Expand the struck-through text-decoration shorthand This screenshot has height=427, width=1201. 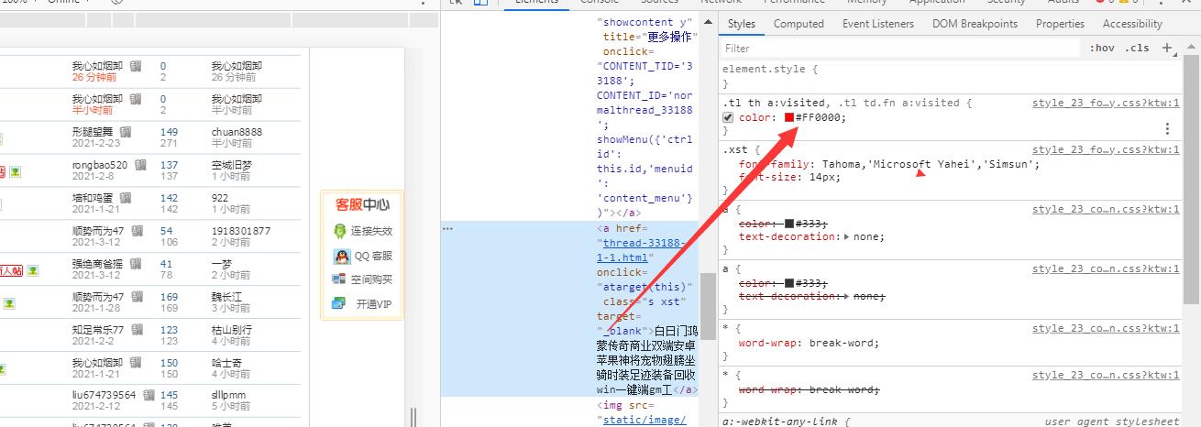coord(846,296)
